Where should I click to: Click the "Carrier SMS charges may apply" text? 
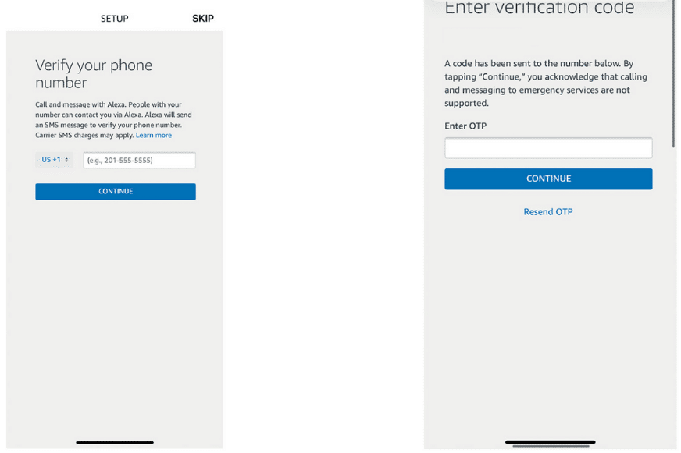pos(84,136)
